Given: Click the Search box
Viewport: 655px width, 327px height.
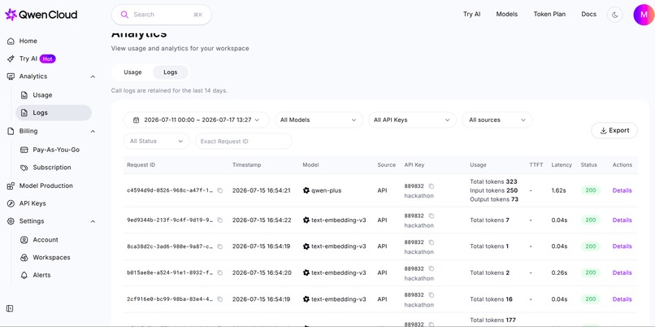Looking at the screenshot, I should (161, 15).
